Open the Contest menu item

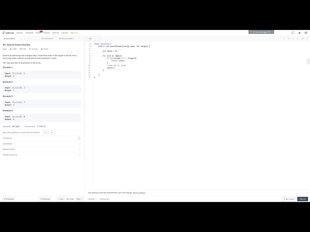[x=46, y=33]
